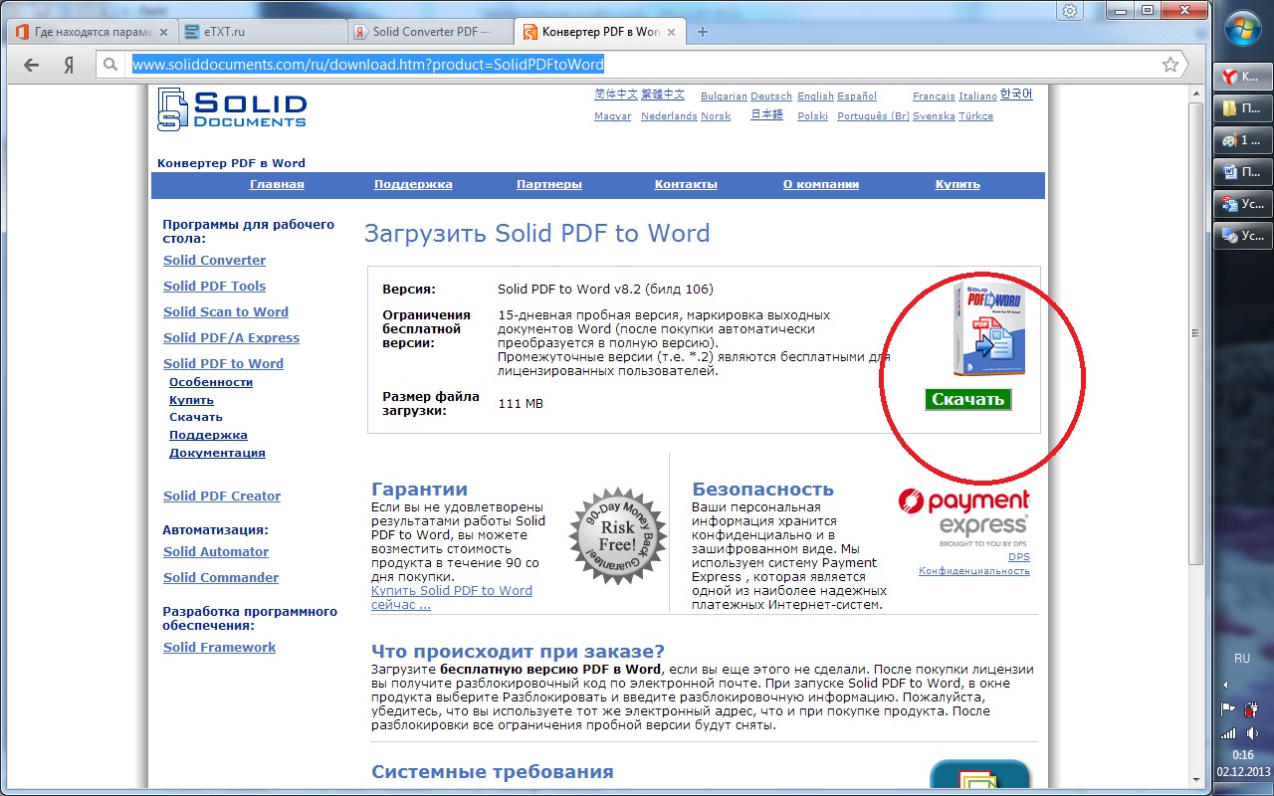Click the Solid Documents logo
Image resolution: width=1274 pixels, height=796 pixels.
click(x=232, y=108)
